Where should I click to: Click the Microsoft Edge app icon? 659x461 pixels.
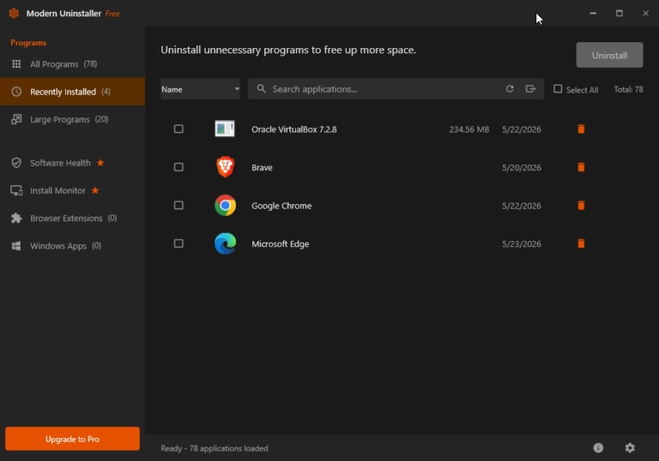(x=226, y=243)
